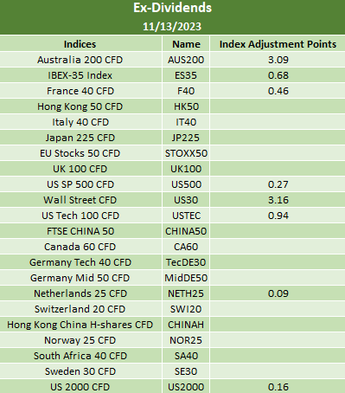Screen dimensions: 345x393
Task: Select the 11/13/2023 date cell
Action: [x=172, y=27]
